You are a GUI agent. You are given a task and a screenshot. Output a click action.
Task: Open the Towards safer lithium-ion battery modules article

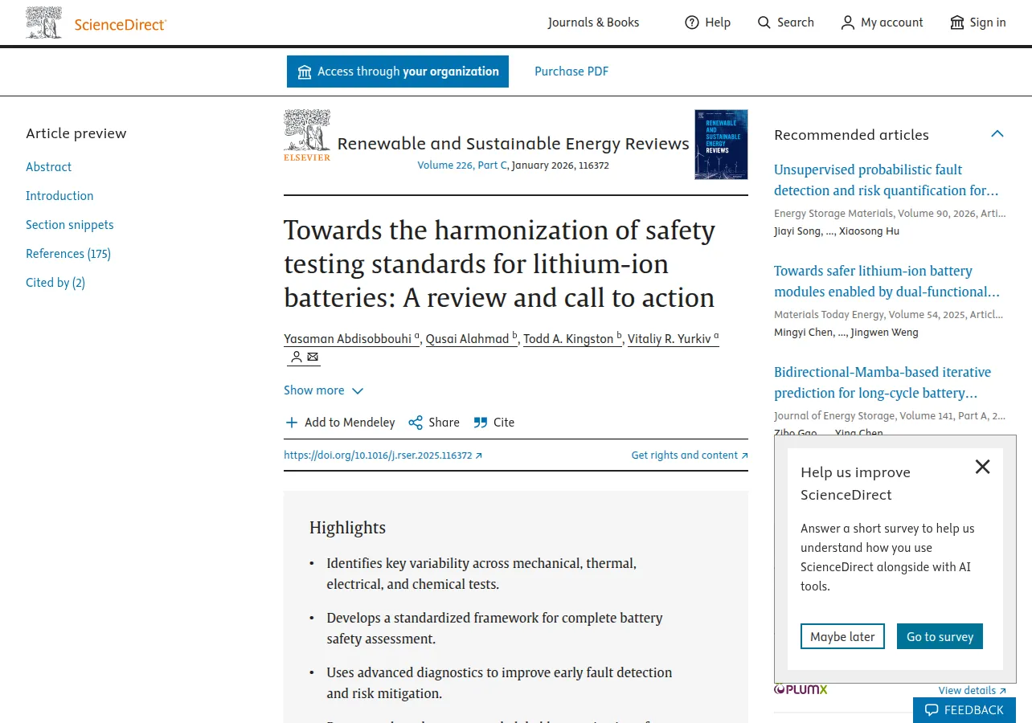(x=887, y=281)
